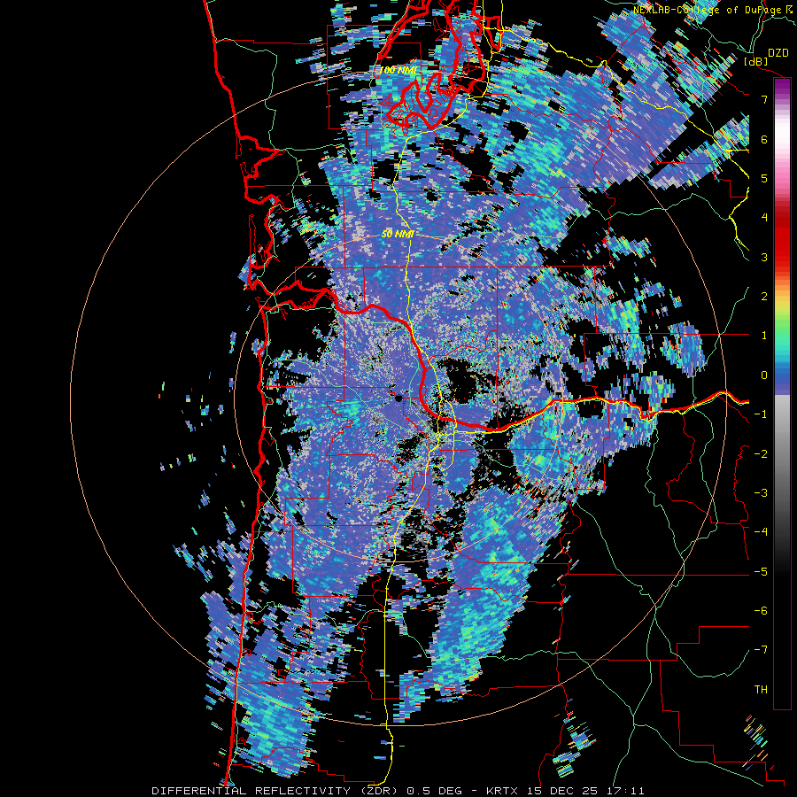
Task: Select the 3 dB scale label
Action: click(764, 257)
